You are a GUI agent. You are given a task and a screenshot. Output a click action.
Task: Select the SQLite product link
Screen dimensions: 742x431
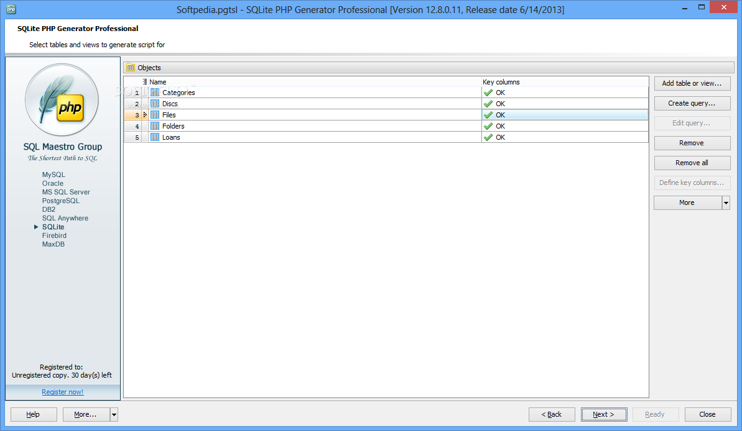tap(53, 227)
